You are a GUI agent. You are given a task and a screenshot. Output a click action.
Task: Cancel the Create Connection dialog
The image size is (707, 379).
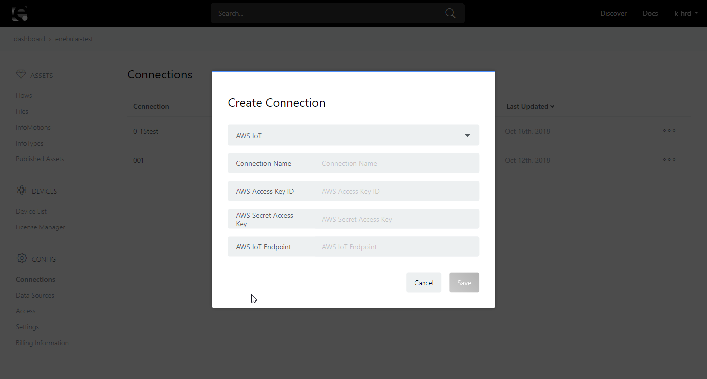pyautogui.click(x=424, y=283)
